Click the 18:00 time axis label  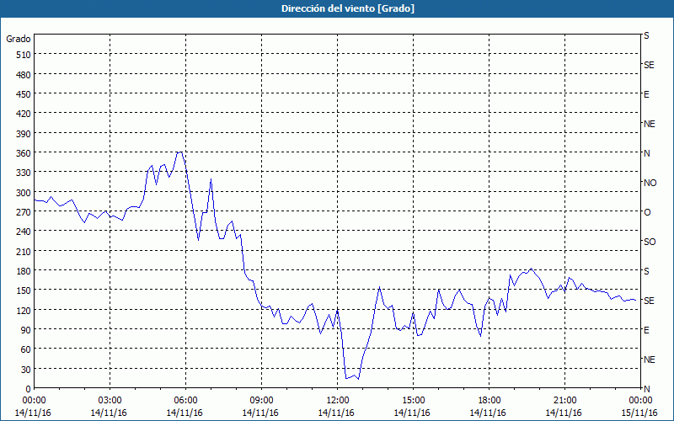coord(489,401)
